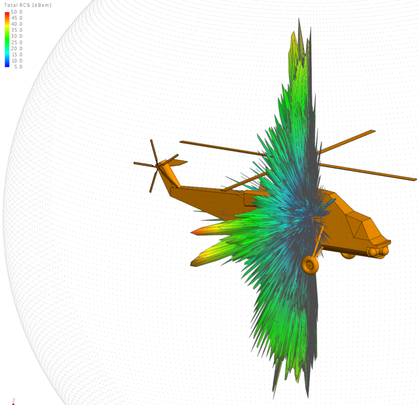Click the RCS color scale bar
This screenshot has height=405, width=418.
[7, 39]
